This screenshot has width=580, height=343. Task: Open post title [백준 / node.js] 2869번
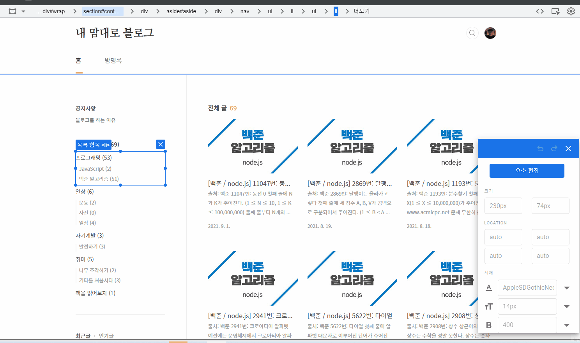[350, 184]
